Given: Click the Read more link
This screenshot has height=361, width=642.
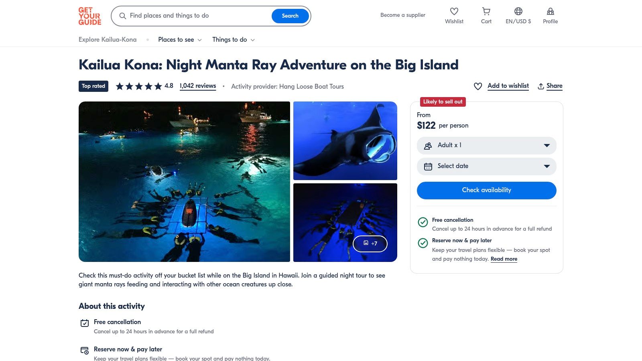Looking at the screenshot, I should coord(504,259).
